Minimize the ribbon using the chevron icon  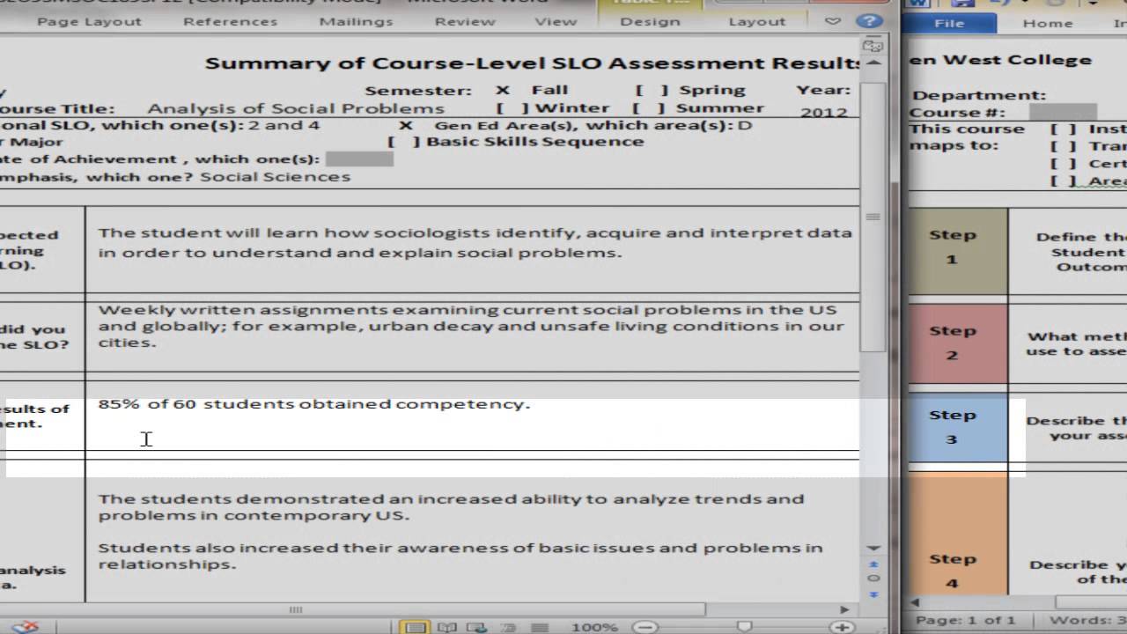[x=833, y=21]
